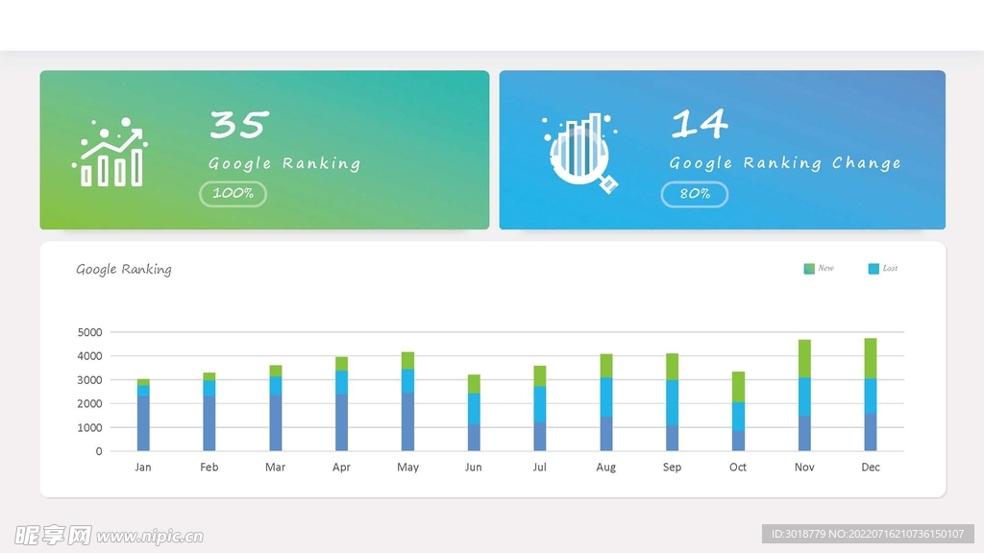Viewport: 984px width, 553px height.
Task: Select the December stacked bar
Action: 870,395
